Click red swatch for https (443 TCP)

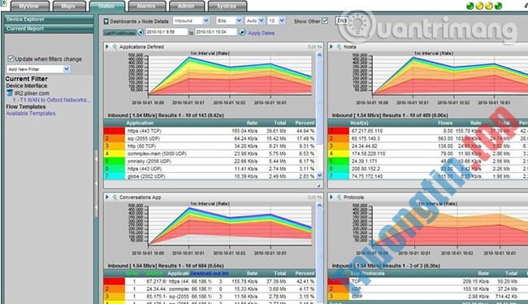coord(115,131)
